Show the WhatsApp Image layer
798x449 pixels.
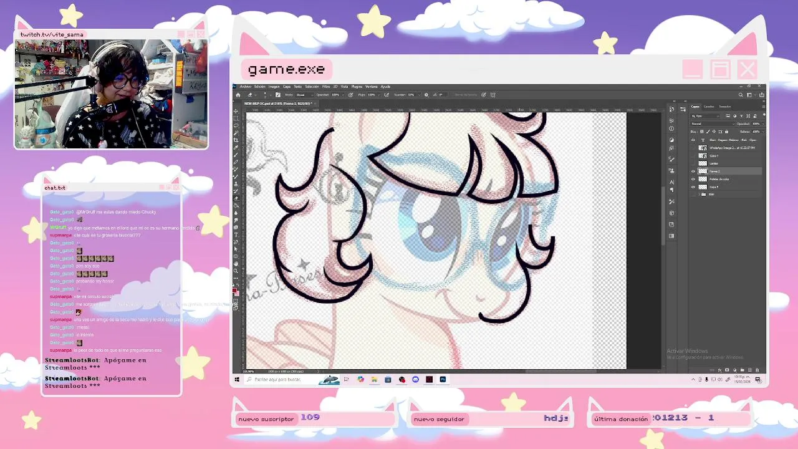pyautogui.click(x=693, y=148)
